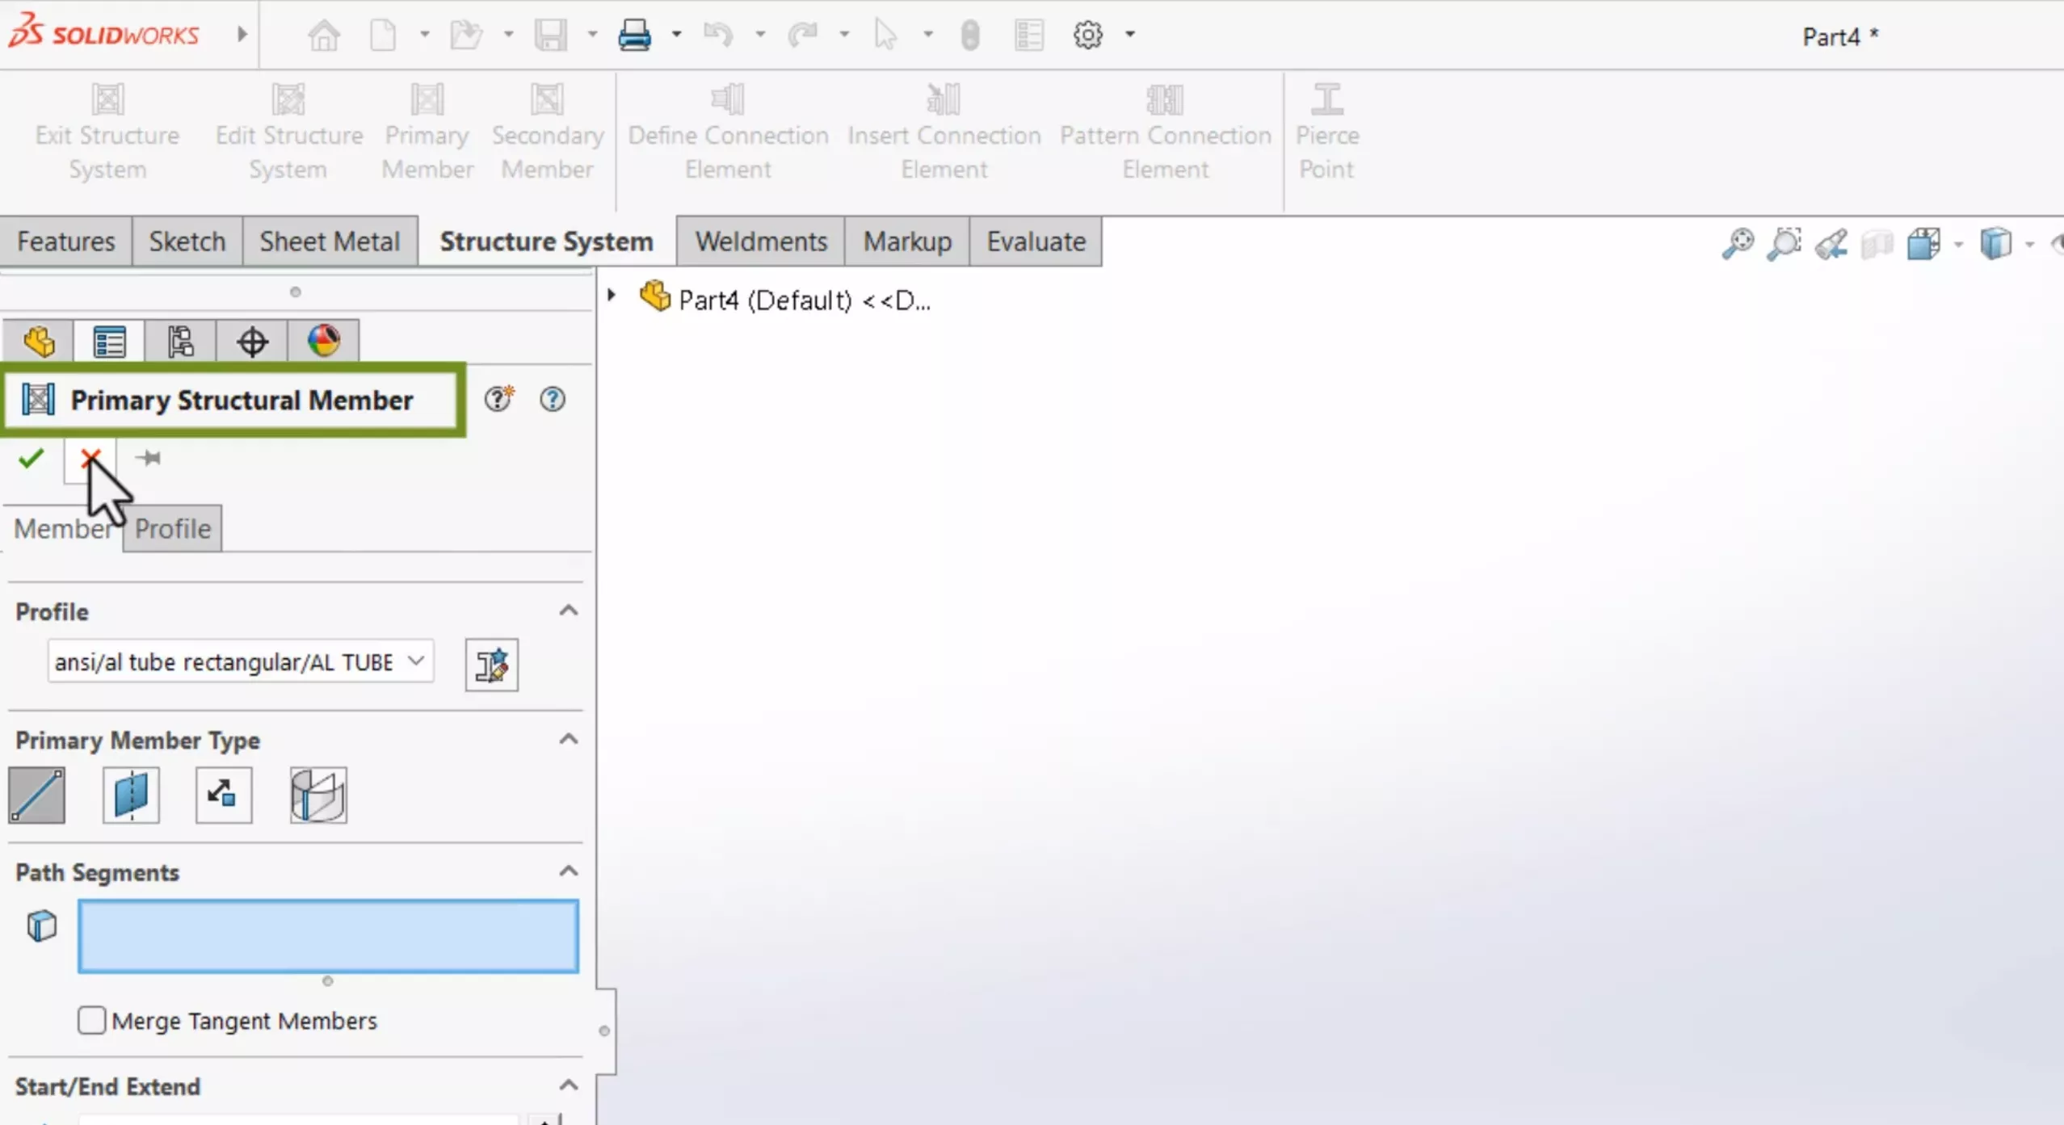The height and width of the screenshot is (1125, 2064).
Task: Click the confirm checkmark button
Action: point(31,459)
